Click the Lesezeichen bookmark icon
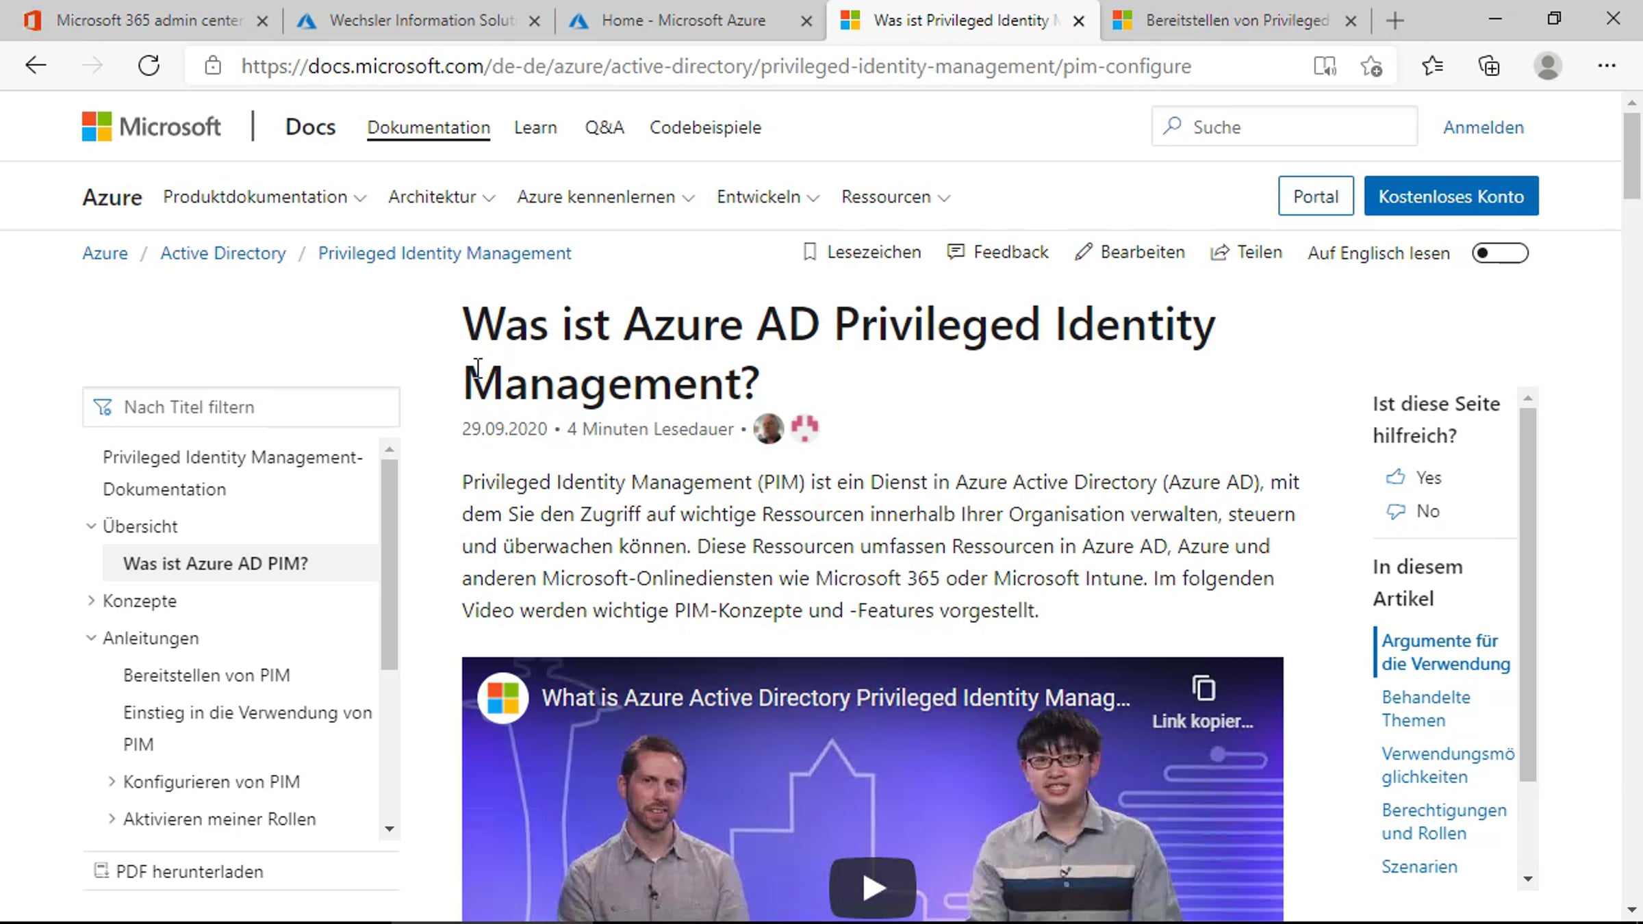The image size is (1643, 924). click(810, 252)
